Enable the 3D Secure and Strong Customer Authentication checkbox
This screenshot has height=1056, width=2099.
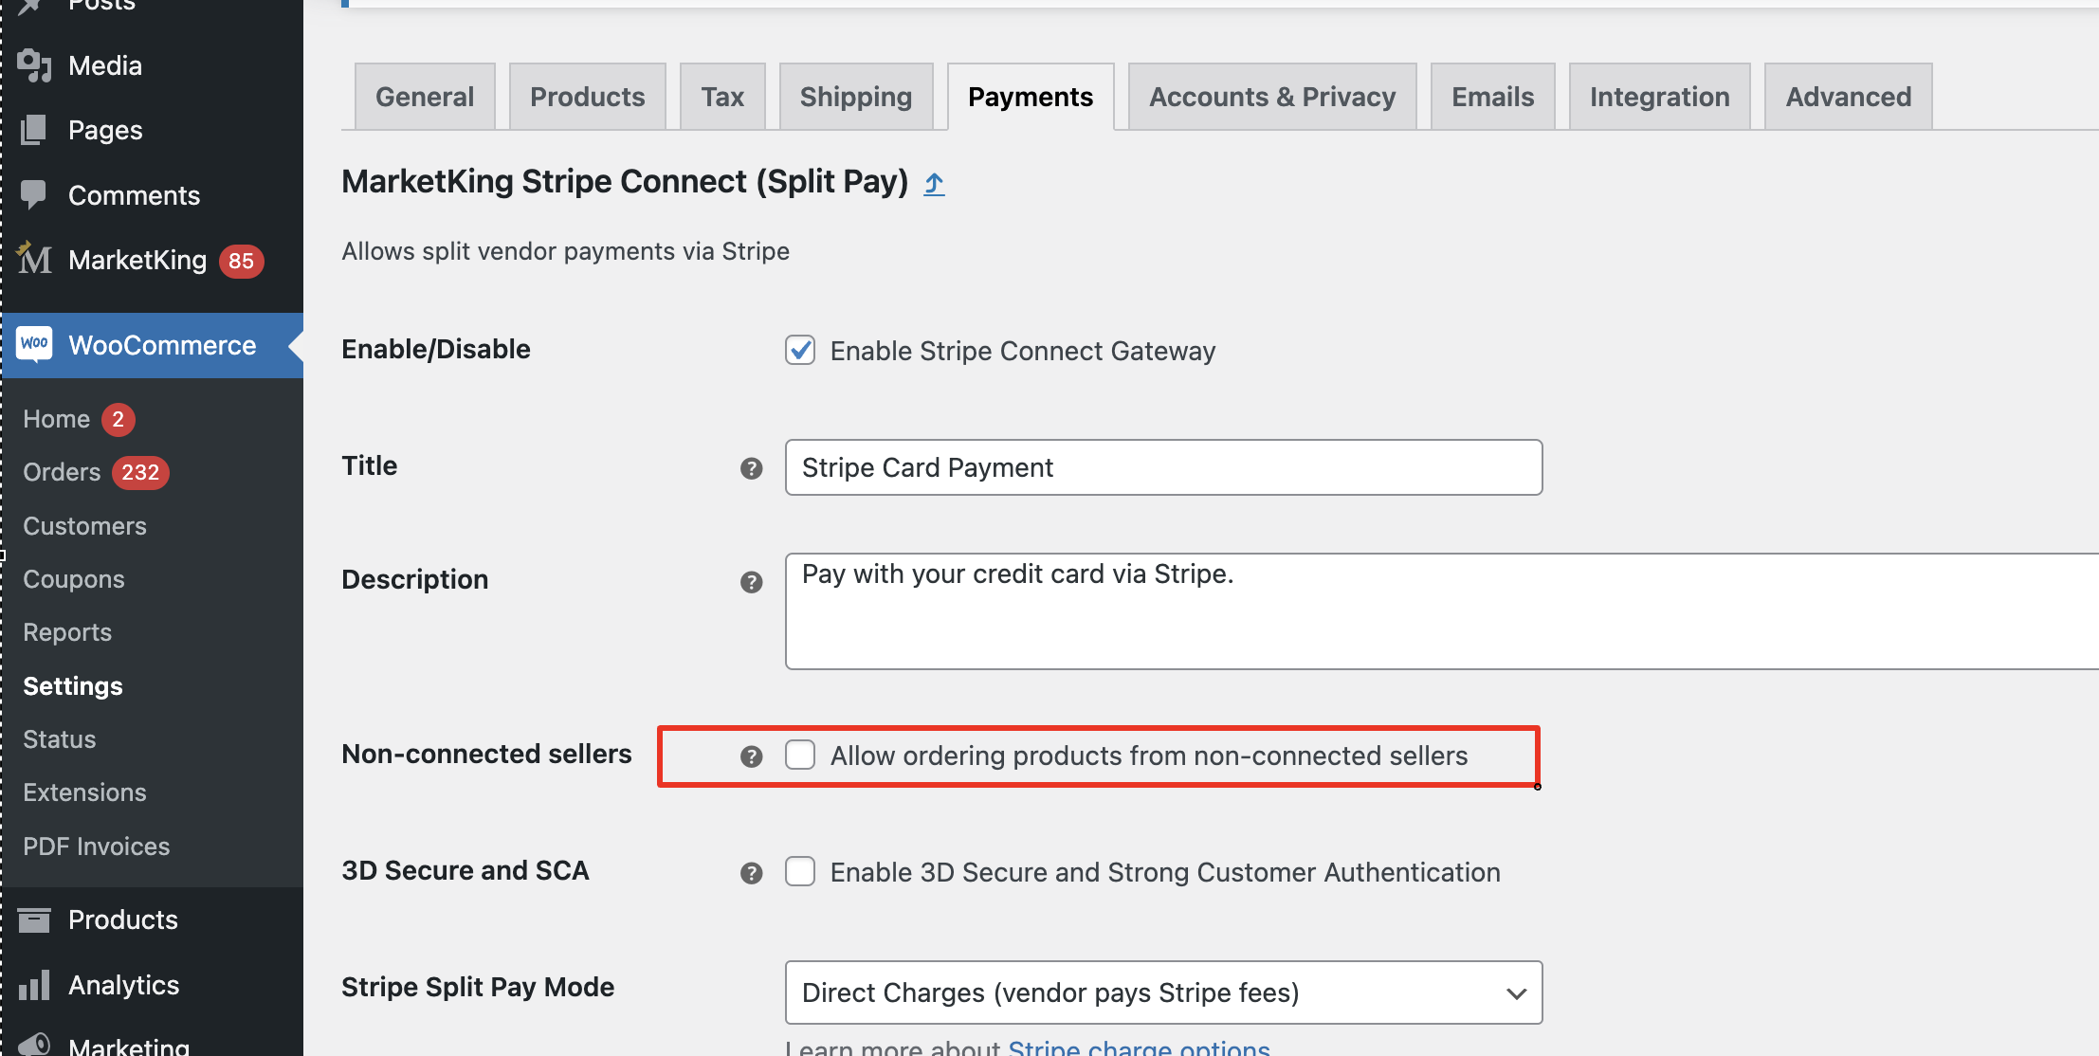pos(800,871)
